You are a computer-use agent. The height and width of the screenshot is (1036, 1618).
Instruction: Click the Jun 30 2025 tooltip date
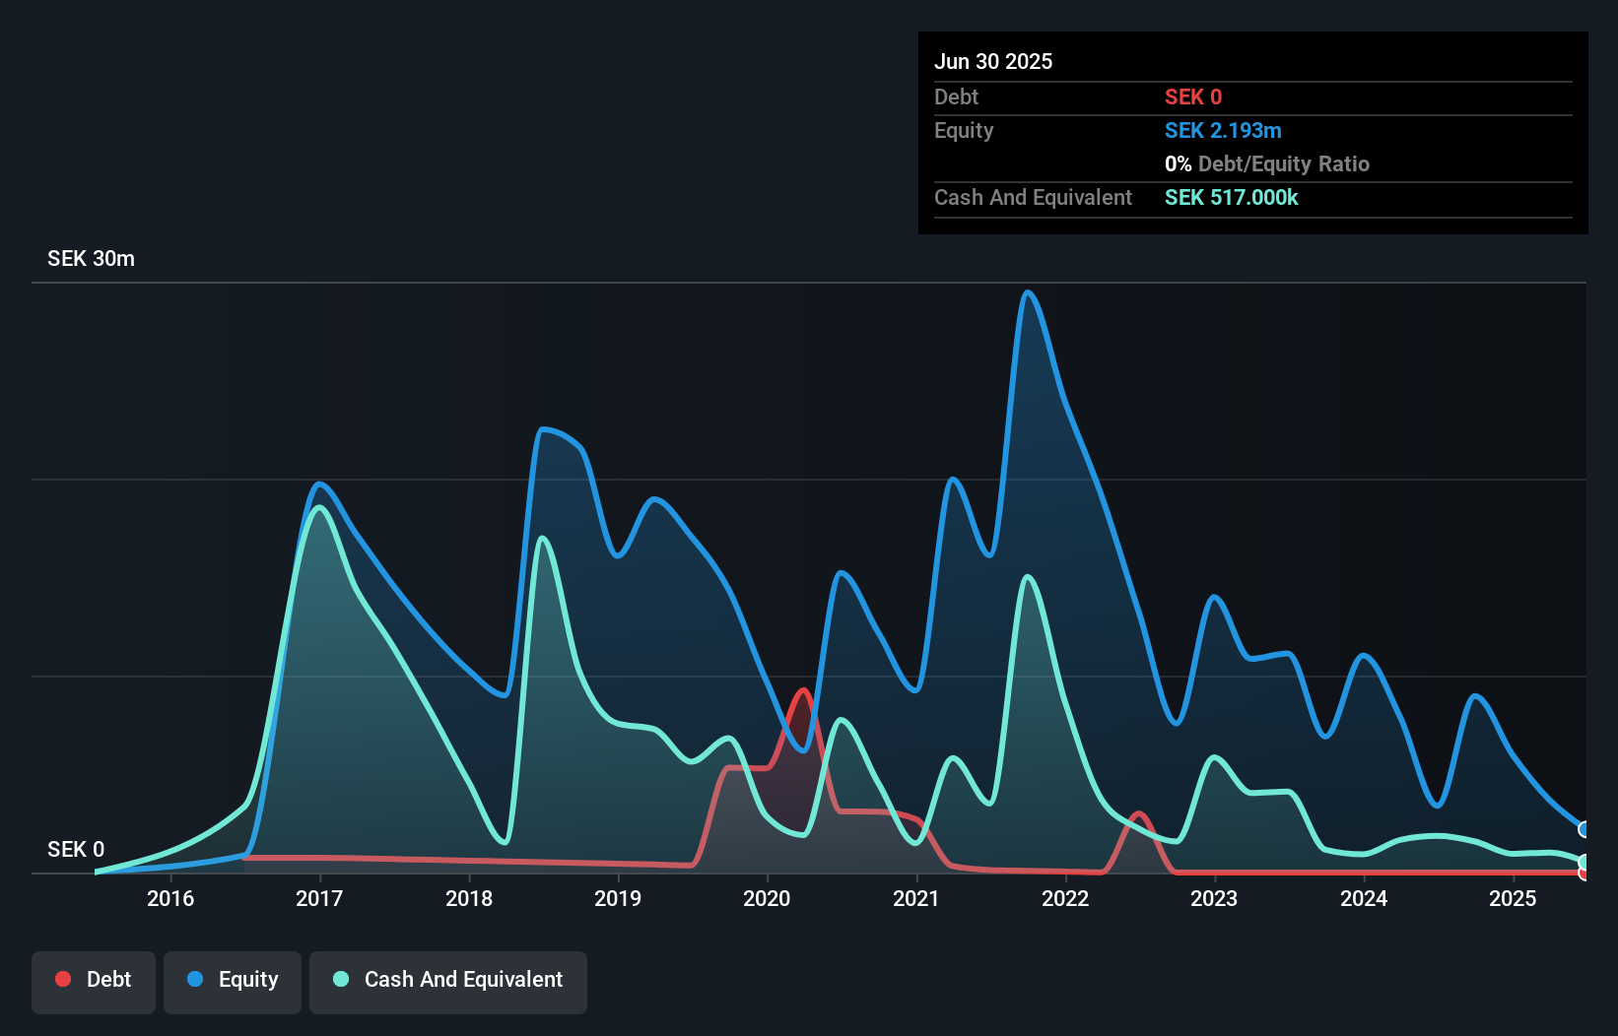[x=993, y=61]
